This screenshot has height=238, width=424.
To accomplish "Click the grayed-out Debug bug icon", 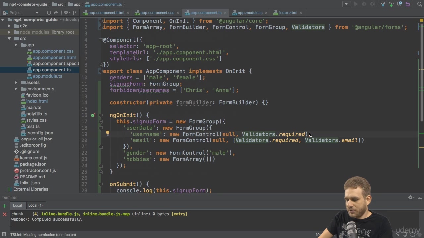I will pyautogui.click(x=364, y=4).
